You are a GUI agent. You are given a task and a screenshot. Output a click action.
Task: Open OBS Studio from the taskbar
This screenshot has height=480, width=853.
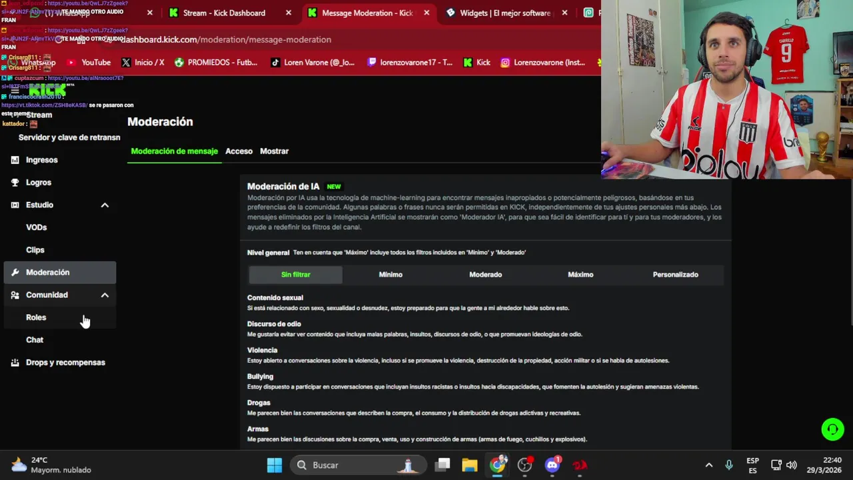pyautogui.click(x=525, y=465)
